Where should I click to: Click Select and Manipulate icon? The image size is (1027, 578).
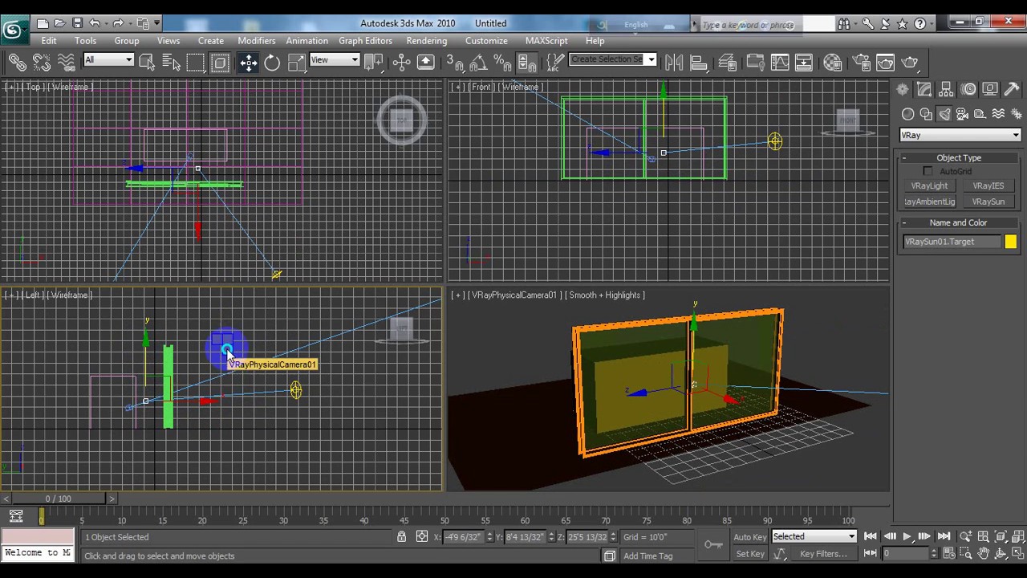click(401, 62)
